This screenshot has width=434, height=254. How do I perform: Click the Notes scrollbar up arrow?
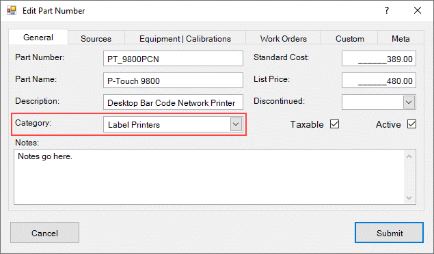(409, 156)
